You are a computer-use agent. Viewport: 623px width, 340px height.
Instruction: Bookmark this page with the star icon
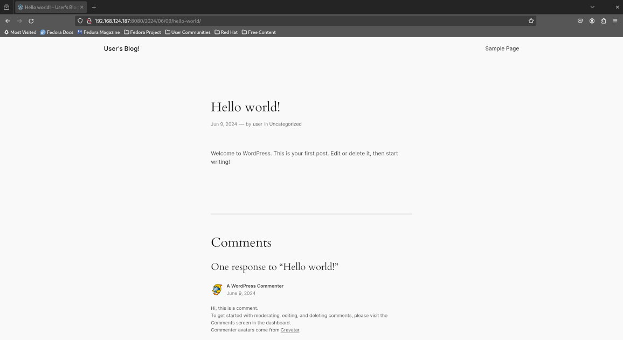coord(531,21)
